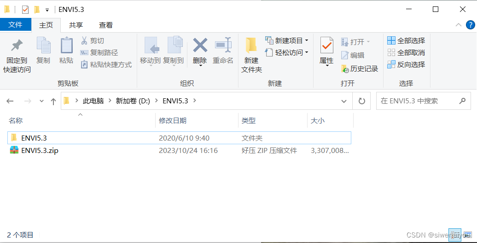Viewport: 477px width, 243px height.
Task: Select the ENVI5.3.zip file
Action: [x=179, y=150]
